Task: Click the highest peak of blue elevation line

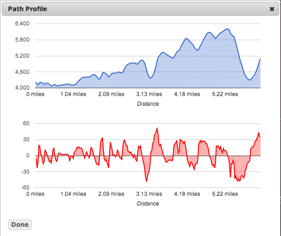Action: 227,29
